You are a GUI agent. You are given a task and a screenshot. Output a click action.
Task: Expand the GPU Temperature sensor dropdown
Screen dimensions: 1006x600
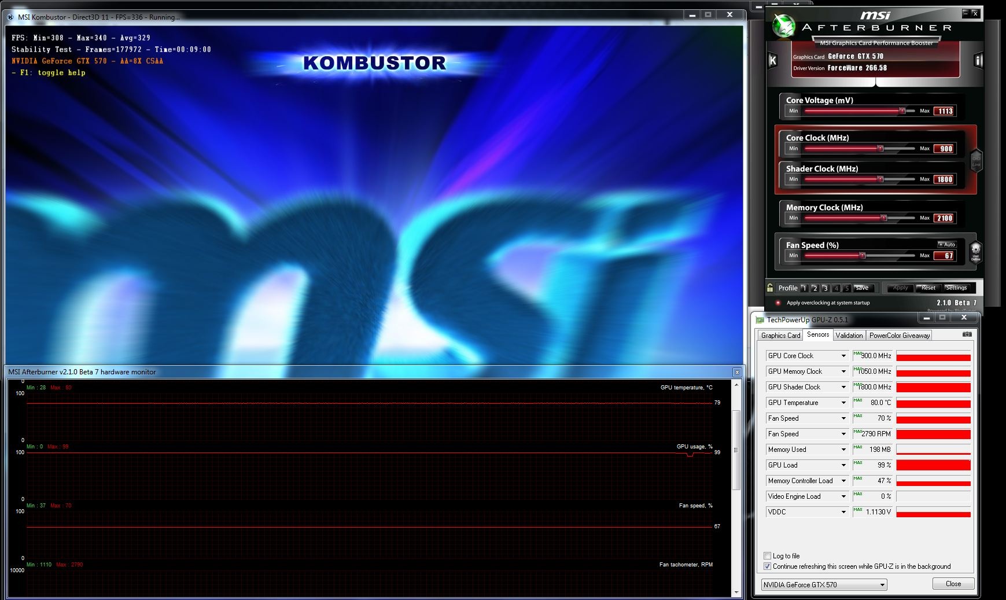pos(843,403)
